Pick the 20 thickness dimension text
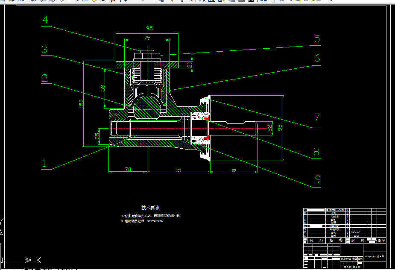Screen dimensions: 395x270 click(190, 64)
